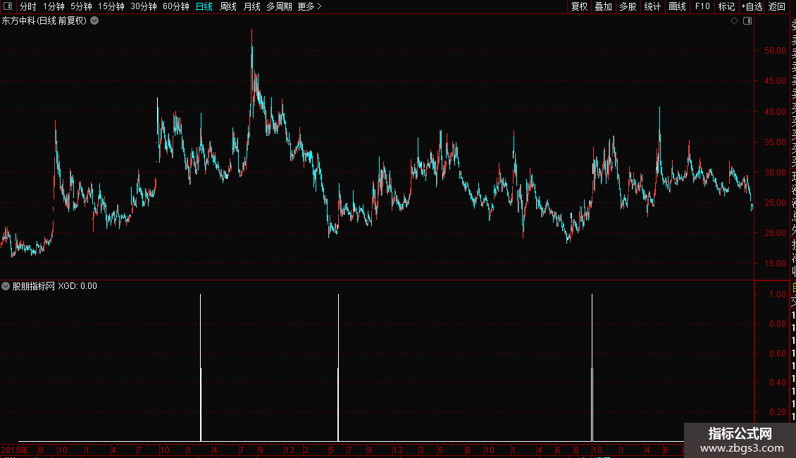Click the 返回 back button
The width and height of the screenshot is (796, 458).
coord(777,6)
